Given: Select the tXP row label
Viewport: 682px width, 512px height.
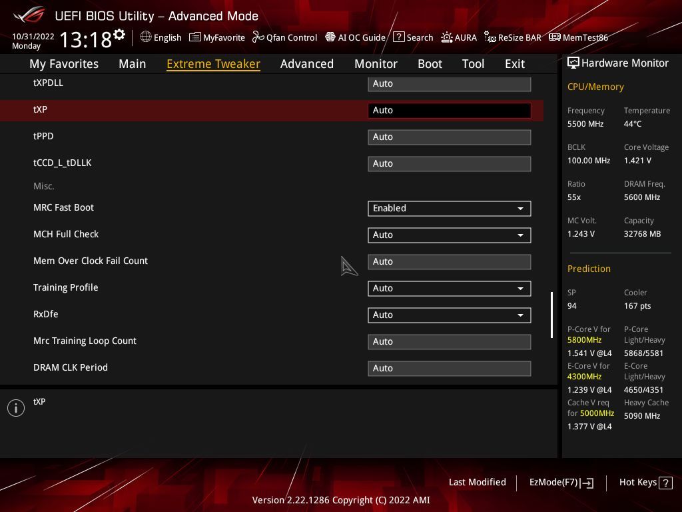Looking at the screenshot, I should coord(40,109).
